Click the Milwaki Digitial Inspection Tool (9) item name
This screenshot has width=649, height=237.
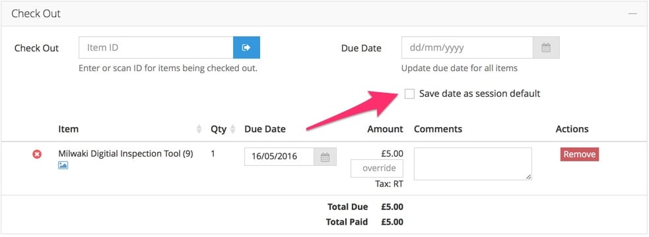point(125,153)
